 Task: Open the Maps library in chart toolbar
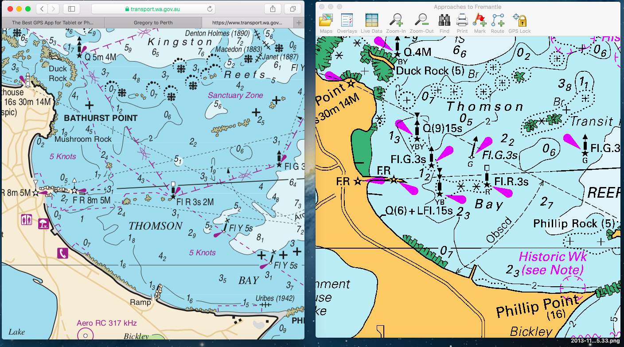point(326,21)
